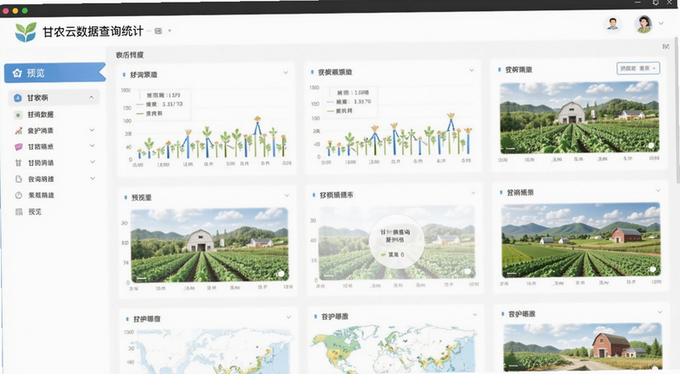Click the blue circle icon of the expanded sidebar group
The image size is (680, 374).
[17, 98]
